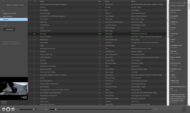The image size is (190, 113).
Task: Click the previous track button
Action: point(4,109)
